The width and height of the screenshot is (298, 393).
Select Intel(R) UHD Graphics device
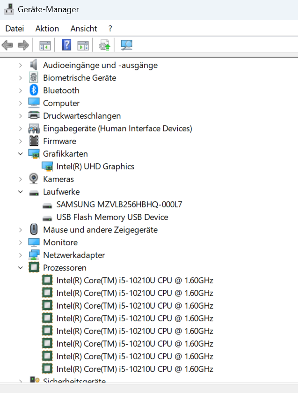click(x=95, y=166)
